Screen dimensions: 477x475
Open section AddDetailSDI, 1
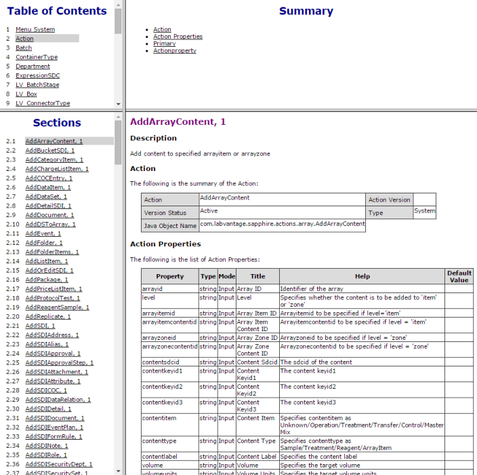(48, 206)
